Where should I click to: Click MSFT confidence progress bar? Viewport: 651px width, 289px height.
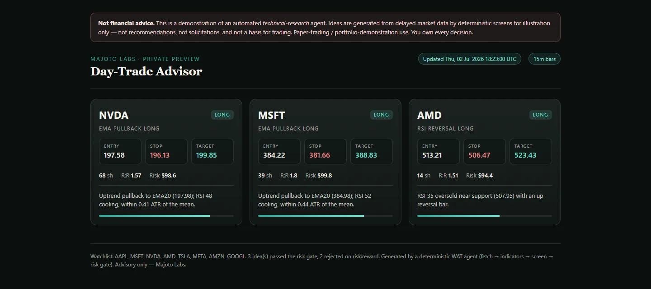pyautogui.click(x=325, y=216)
